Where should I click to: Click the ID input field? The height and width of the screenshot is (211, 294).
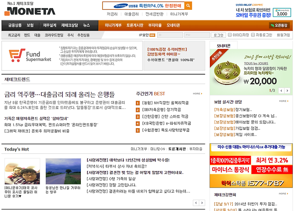click(x=170, y=35)
